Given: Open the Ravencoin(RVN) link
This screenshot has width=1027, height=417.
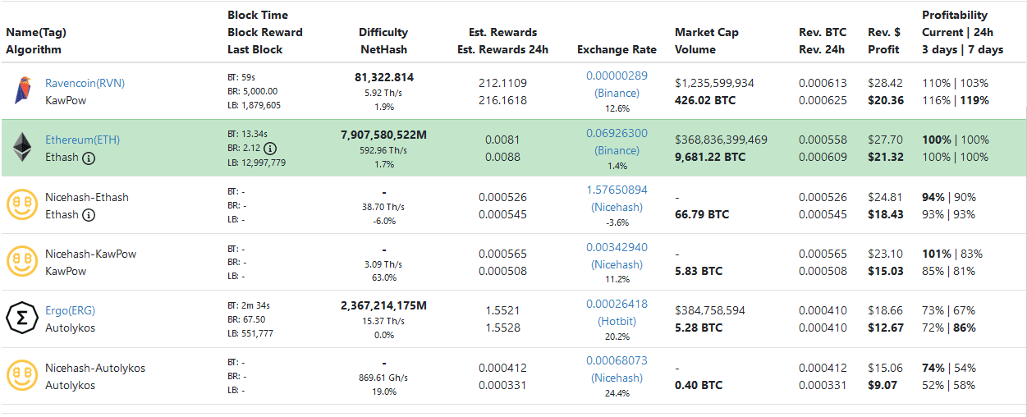Looking at the screenshot, I should tap(85, 83).
